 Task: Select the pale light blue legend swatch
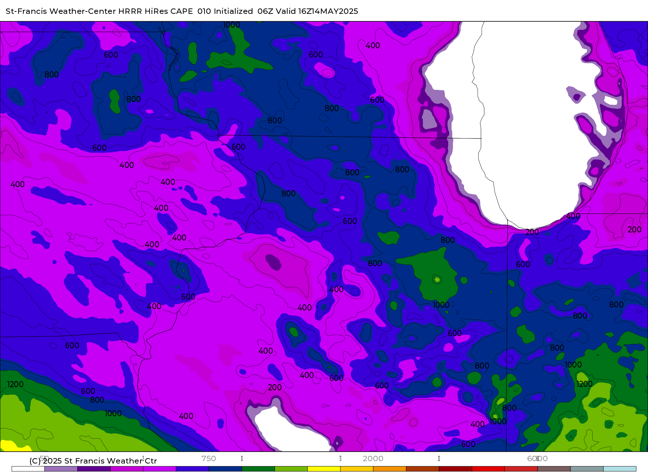click(620, 469)
